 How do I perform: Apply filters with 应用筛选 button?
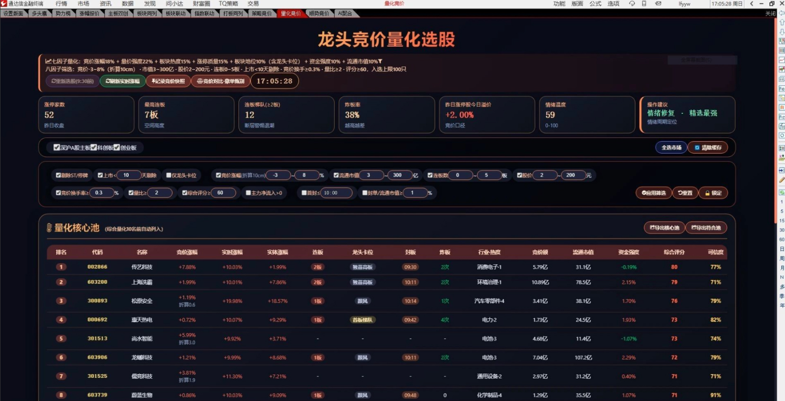pos(653,193)
